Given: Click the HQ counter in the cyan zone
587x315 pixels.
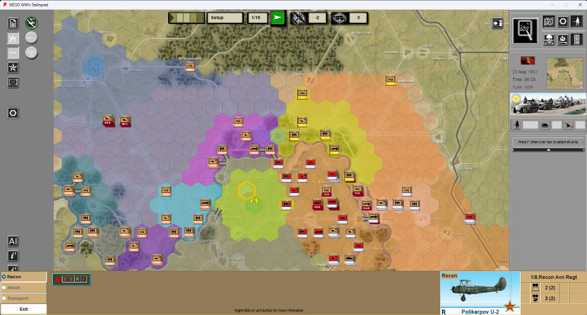Looking at the screenshot, I should pyautogui.click(x=166, y=191).
